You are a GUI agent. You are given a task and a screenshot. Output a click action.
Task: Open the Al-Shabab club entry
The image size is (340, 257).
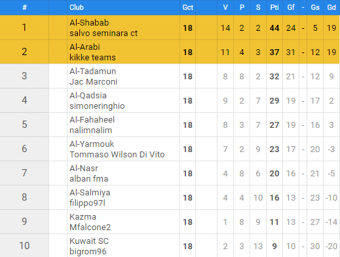[x=89, y=23]
